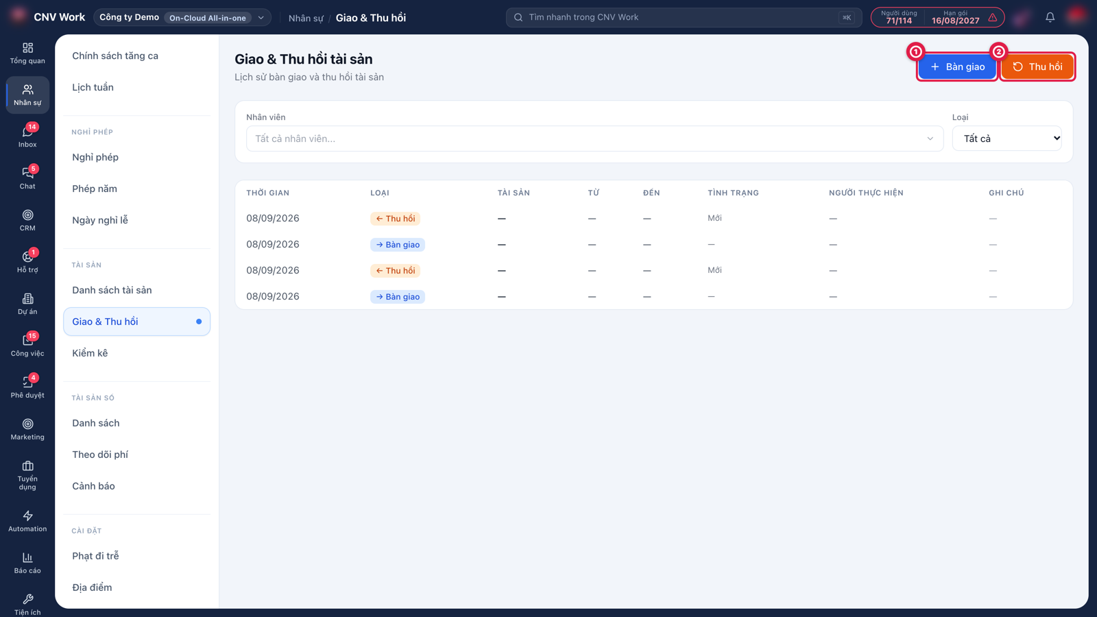Open Ngày nghỉ lễ menu item
This screenshot has width=1097, height=617.
(100, 220)
